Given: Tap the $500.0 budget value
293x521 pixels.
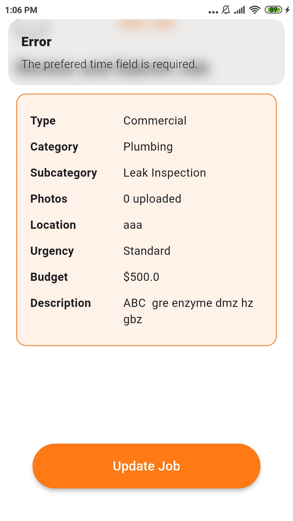Looking at the screenshot, I should 141,277.
